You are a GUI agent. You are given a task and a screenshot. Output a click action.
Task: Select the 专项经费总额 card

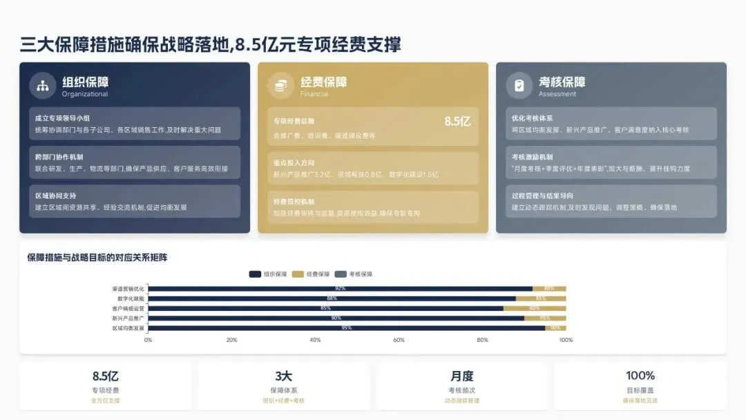click(x=373, y=126)
